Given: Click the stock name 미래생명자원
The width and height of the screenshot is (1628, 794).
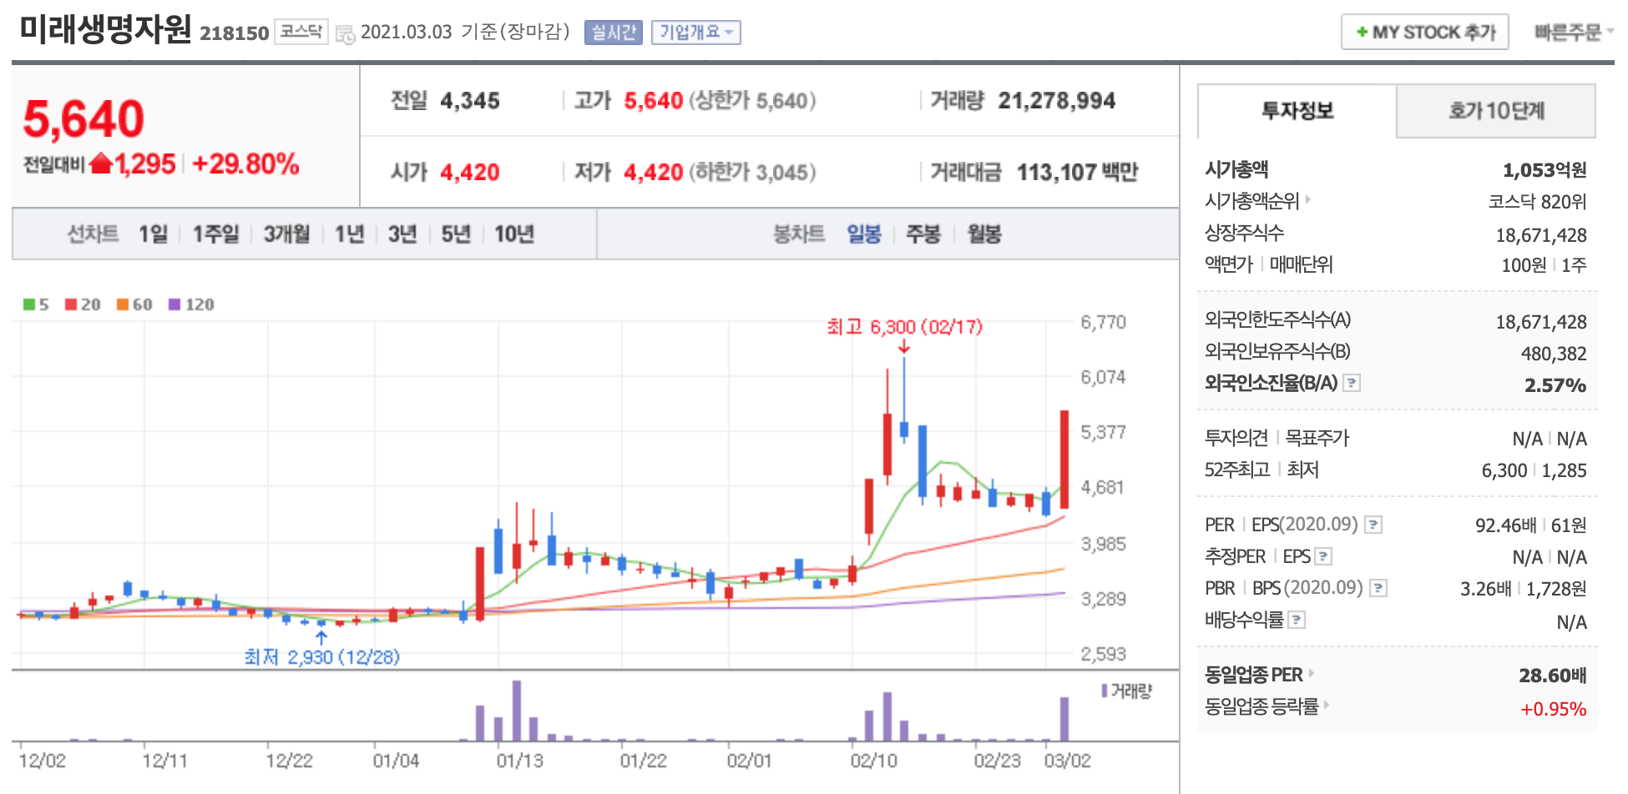Looking at the screenshot, I should pos(106,30).
